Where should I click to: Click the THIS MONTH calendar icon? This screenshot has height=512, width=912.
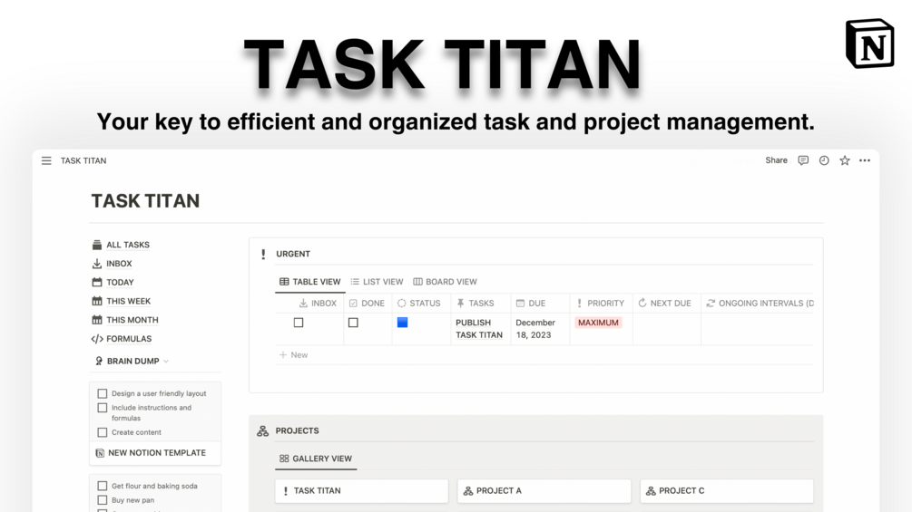coord(97,320)
